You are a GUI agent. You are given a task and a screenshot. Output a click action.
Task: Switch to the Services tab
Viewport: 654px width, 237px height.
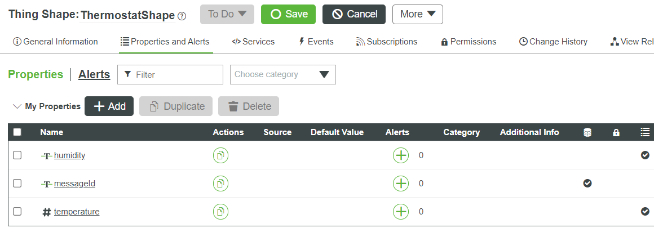[x=253, y=42]
